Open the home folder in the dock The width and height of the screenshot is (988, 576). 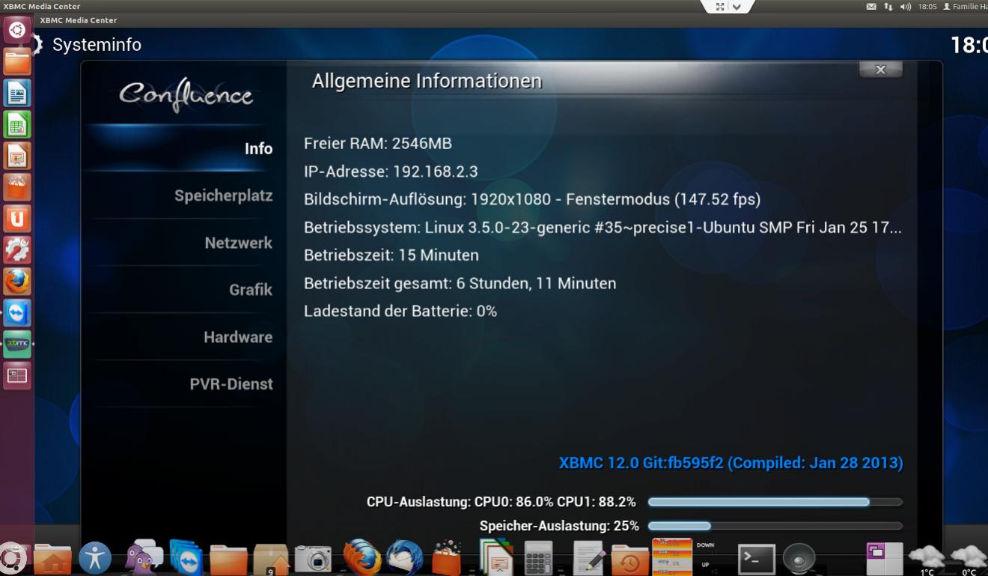coord(52,559)
